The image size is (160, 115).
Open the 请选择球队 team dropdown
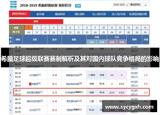click(138, 5)
